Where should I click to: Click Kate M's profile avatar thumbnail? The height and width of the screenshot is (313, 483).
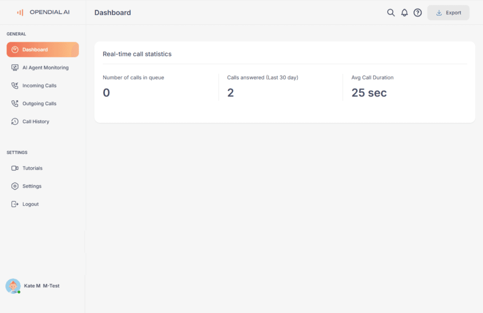(13, 286)
